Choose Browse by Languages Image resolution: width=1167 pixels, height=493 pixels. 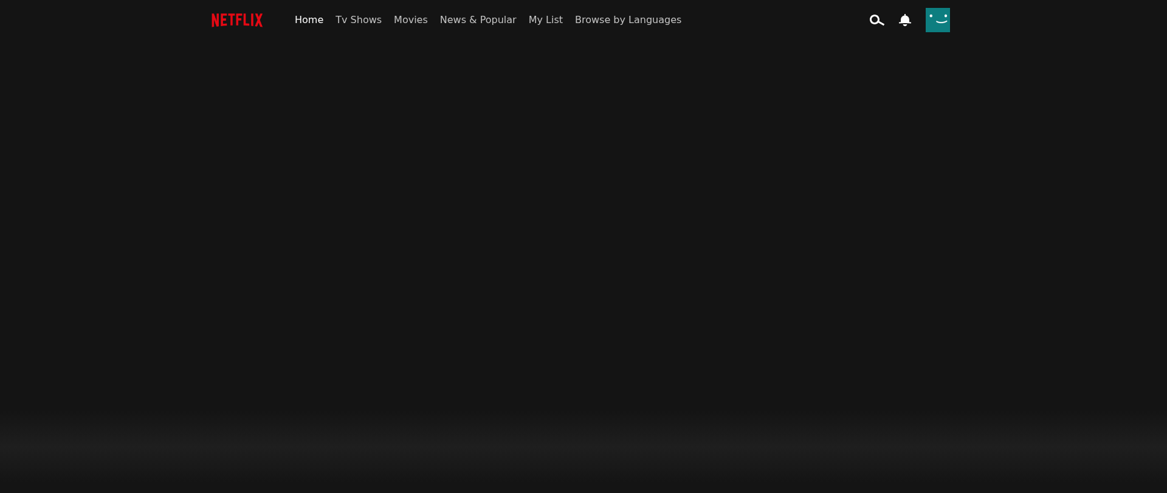[628, 20]
